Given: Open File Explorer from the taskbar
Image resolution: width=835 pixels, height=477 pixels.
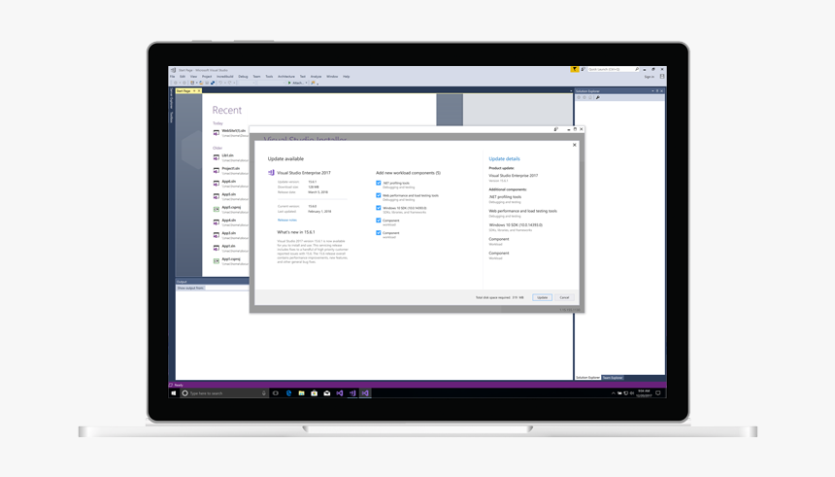Looking at the screenshot, I should (301, 392).
